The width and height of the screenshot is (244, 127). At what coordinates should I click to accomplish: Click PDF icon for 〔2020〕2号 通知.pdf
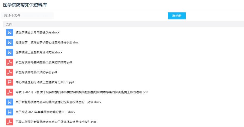pyautogui.click(x=9, y=92)
